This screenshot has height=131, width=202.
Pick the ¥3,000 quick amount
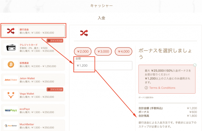coord(103,52)
